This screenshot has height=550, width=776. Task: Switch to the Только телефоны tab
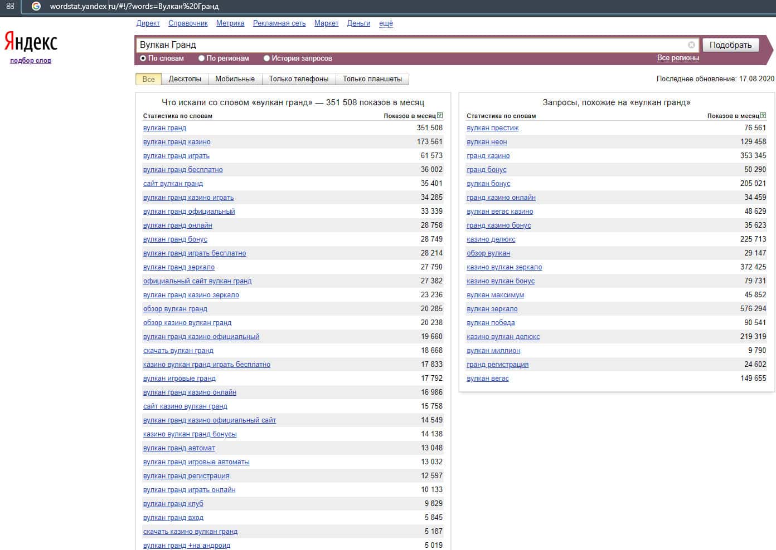298,79
